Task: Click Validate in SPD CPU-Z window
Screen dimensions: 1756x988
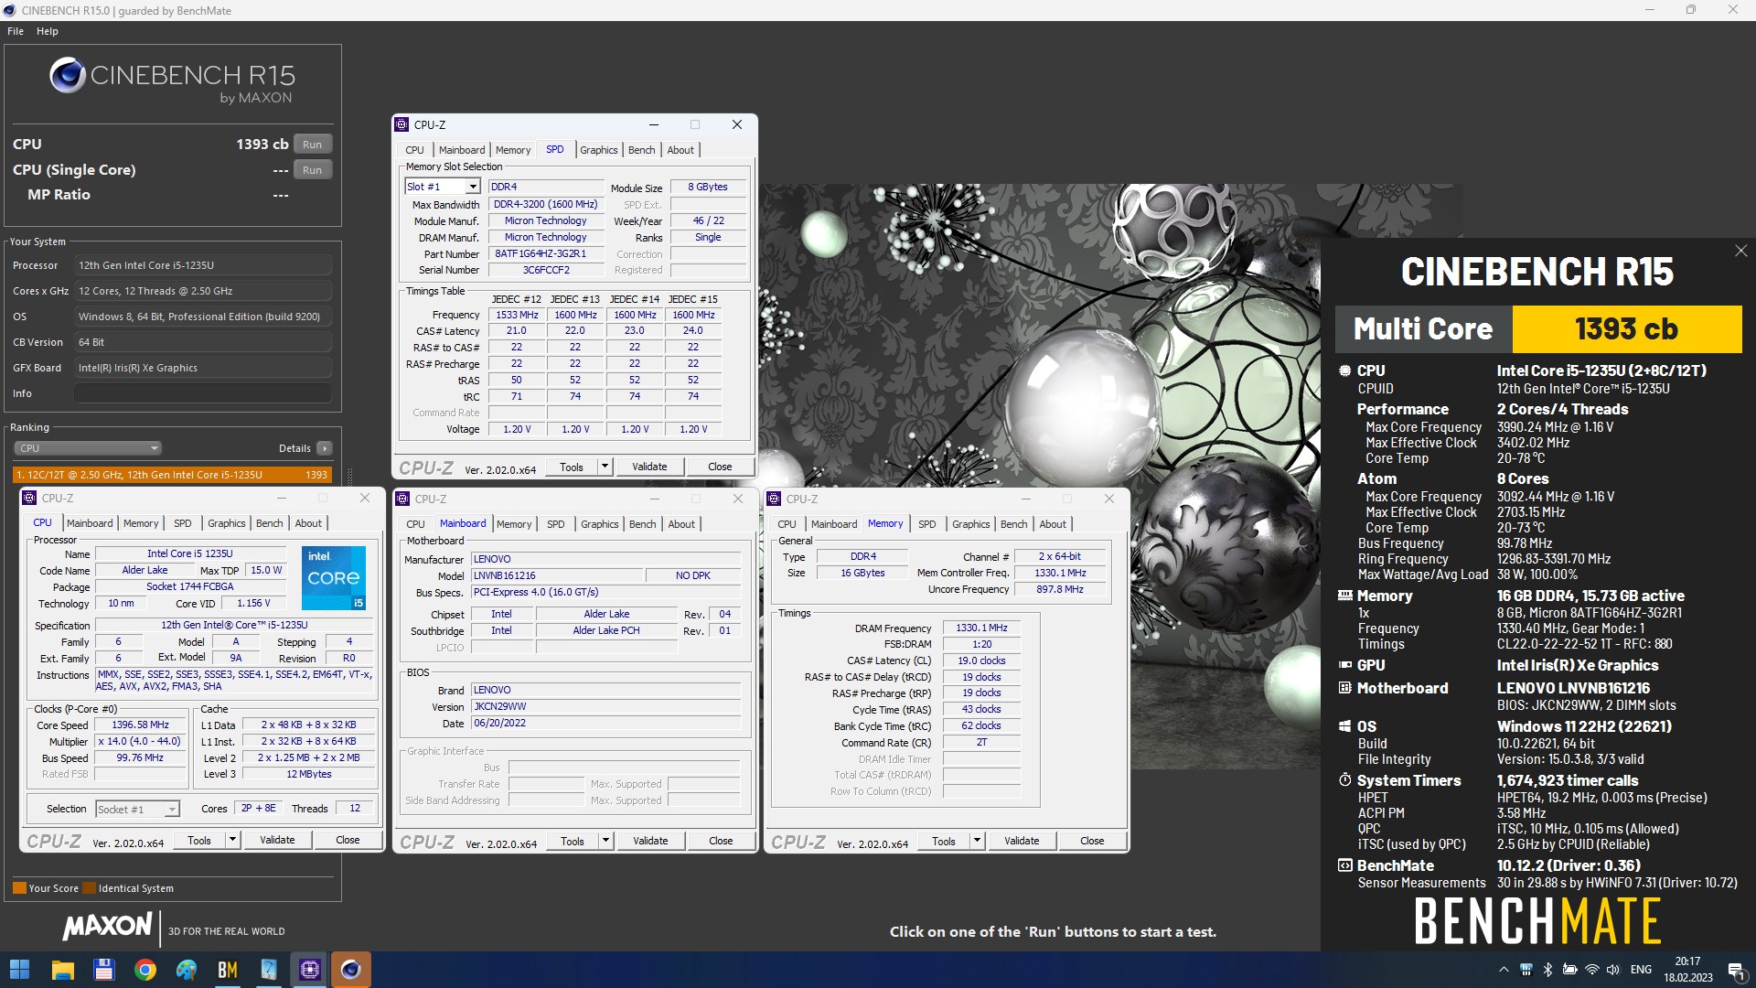Action: (x=649, y=467)
